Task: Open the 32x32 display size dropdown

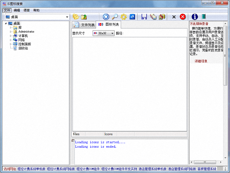Action: click(112, 33)
